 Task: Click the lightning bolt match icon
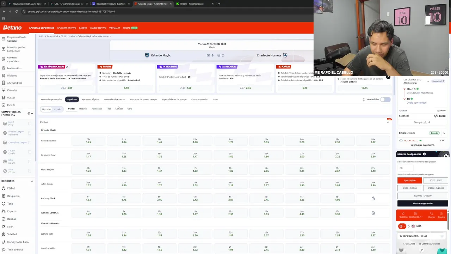click(x=212, y=55)
